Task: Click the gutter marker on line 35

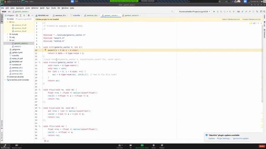Action: point(39,126)
